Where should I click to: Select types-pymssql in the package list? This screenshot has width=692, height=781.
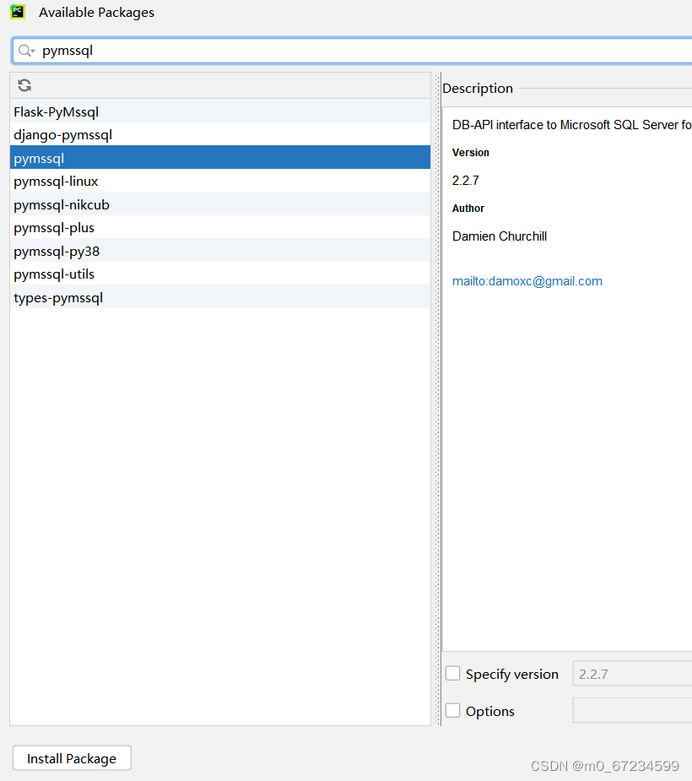coord(220,297)
